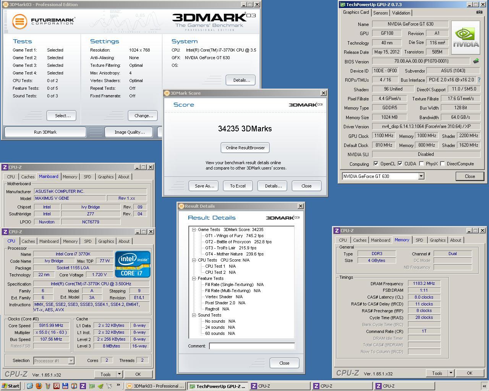Launch GPU-Z from the quick launch bar
489x391 pixels.
coord(91,386)
